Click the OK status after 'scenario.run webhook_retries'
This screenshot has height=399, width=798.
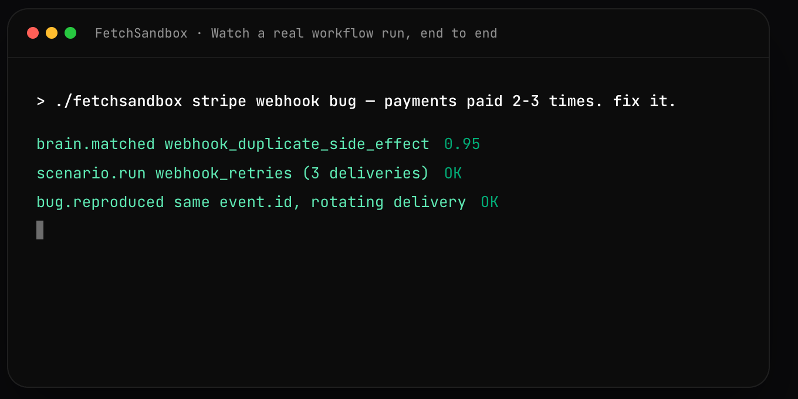coord(453,174)
